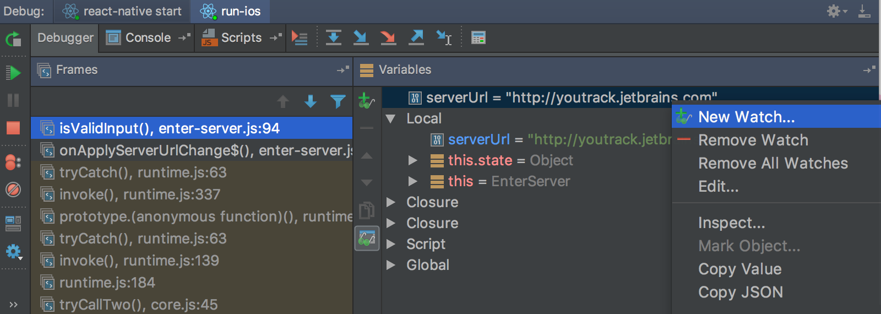
Task: Toggle Mute Breakpoints
Action: (x=13, y=190)
